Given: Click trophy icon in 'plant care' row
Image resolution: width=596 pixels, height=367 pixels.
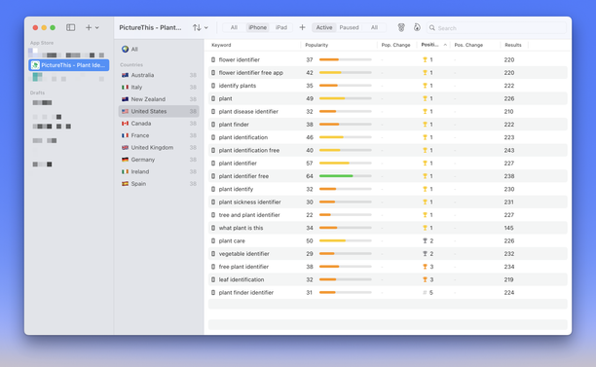Looking at the screenshot, I should click(425, 240).
